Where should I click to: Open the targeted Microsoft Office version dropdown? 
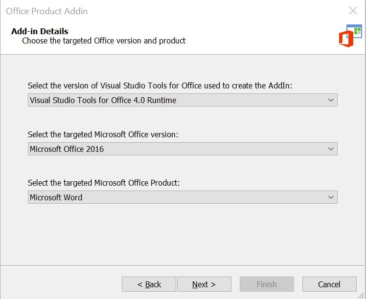(183, 149)
